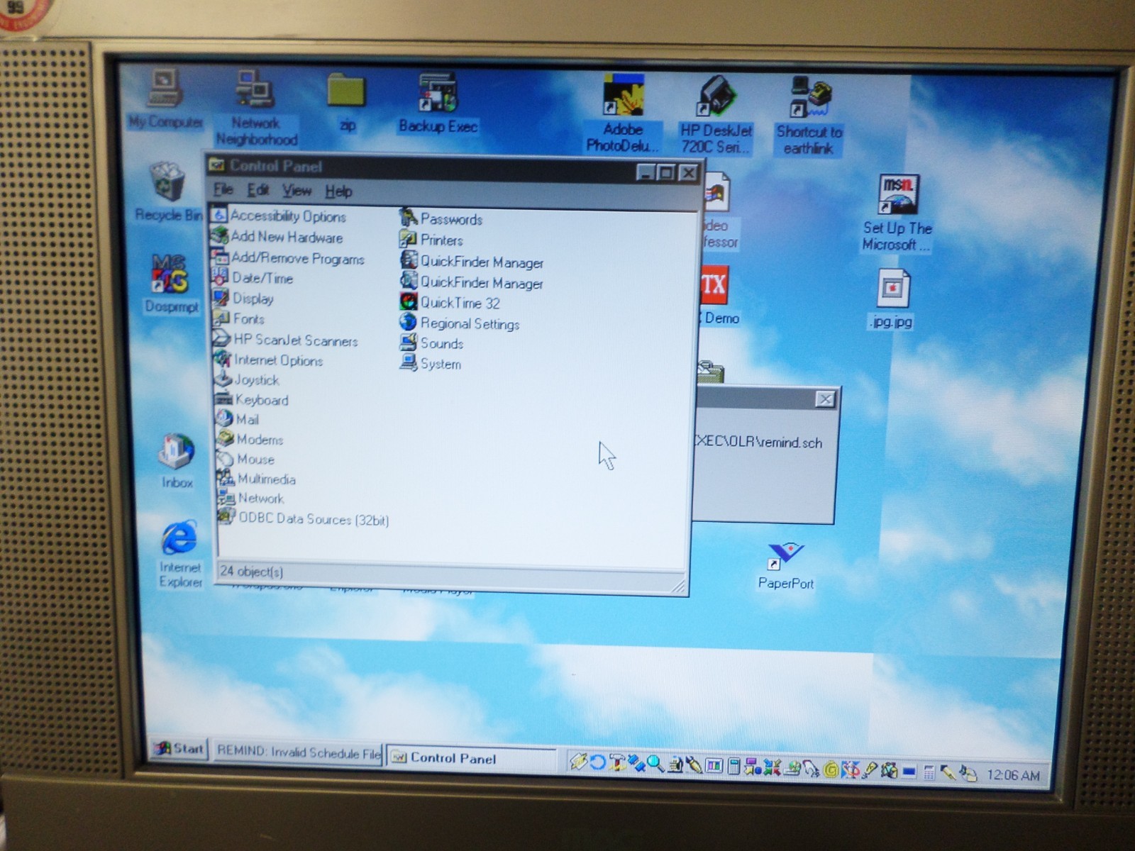Image resolution: width=1135 pixels, height=851 pixels.
Task: Select My Computer desktop icon
Action: (x=166, y=99)
